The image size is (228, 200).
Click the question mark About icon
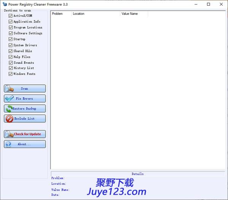click(8, 144)
